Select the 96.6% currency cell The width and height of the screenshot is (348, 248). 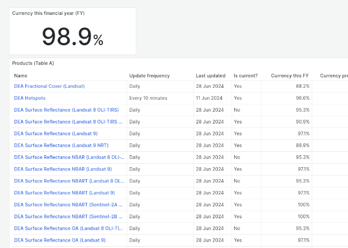point(302,98)
